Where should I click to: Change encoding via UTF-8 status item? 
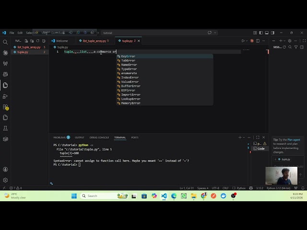point(215,188)
